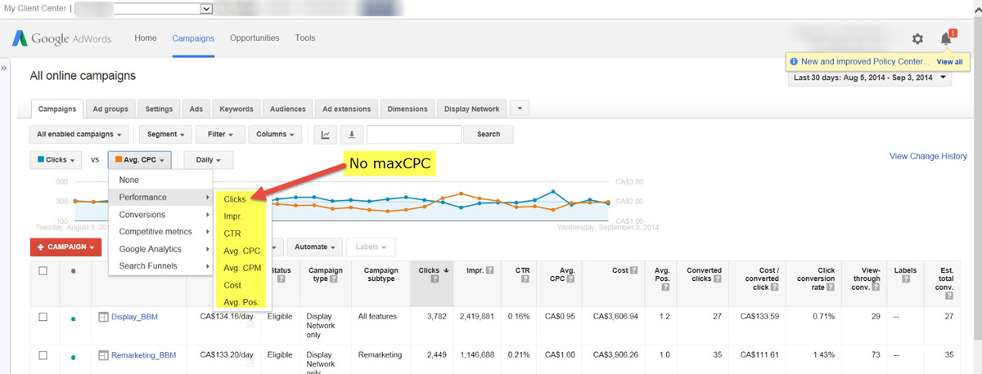Check the Remarketing_BBM row checkbox
The height and width of the screenshot is (374, 982).
[43, 355]
